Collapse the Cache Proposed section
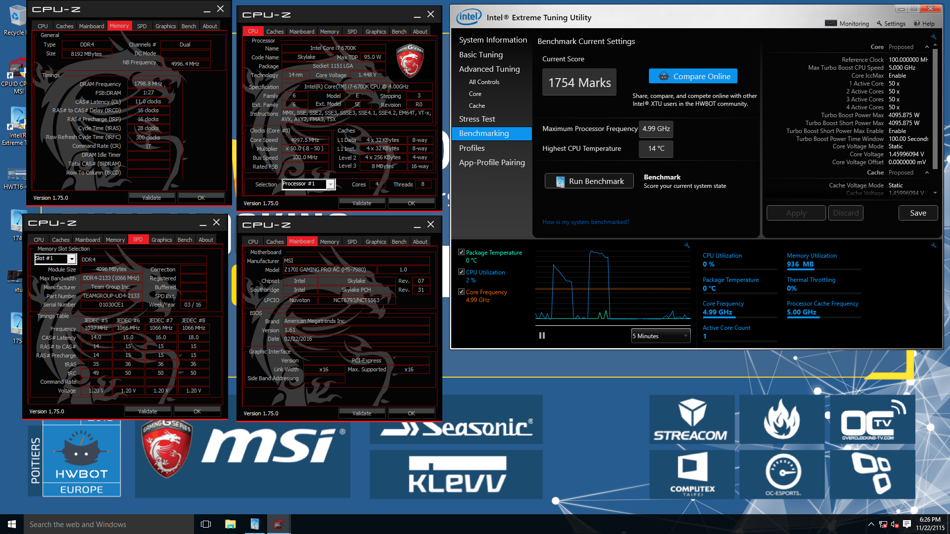This screenshot has height=534, width=950. [927, 173]
